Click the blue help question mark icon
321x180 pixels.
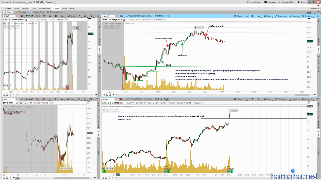coord(293,171)
